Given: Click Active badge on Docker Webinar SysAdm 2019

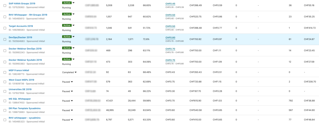Looking at the screenshot, I should pyautogui.click(x=67, y=60).
